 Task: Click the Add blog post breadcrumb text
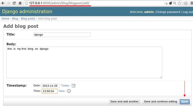[48, 19]
